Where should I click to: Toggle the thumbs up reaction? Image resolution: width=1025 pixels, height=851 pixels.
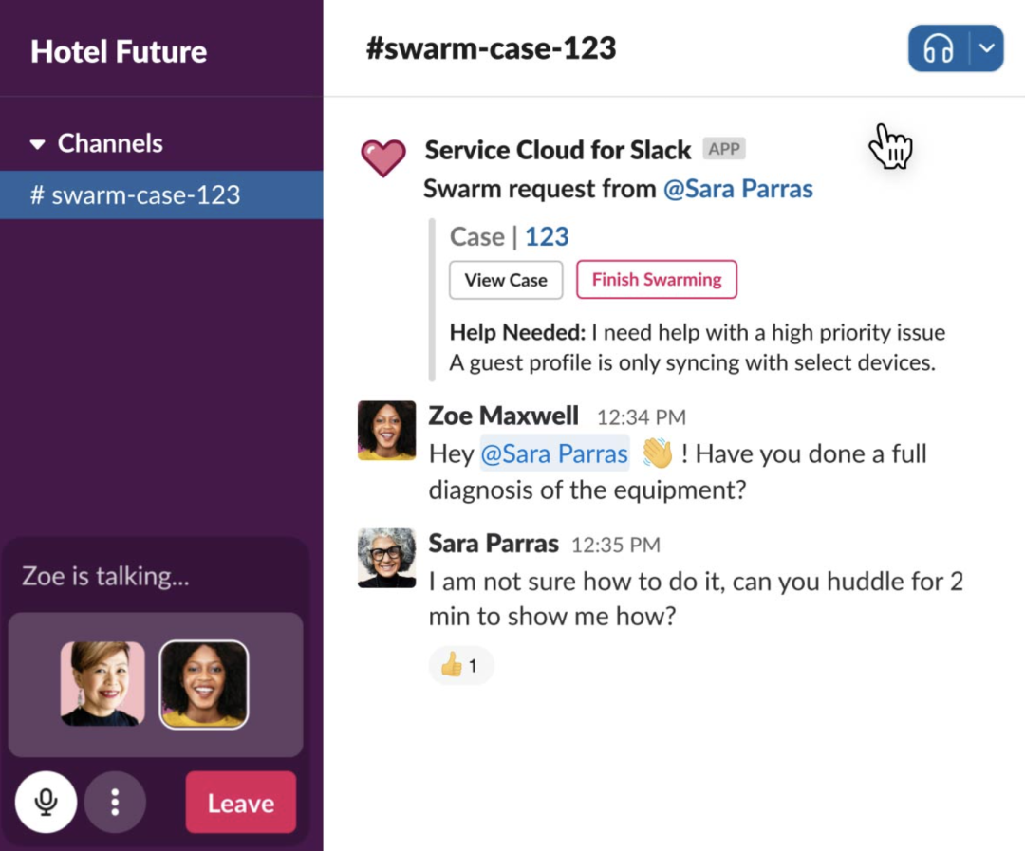point(460,666)
